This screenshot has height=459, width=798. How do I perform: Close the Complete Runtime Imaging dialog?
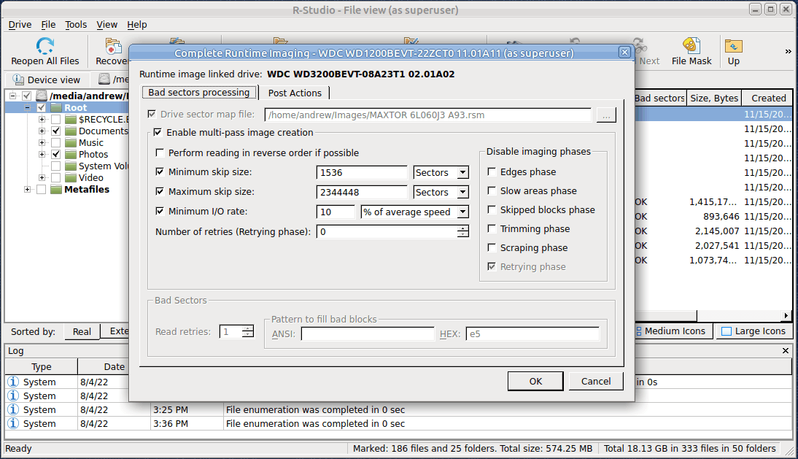click(x=624, y=53)
